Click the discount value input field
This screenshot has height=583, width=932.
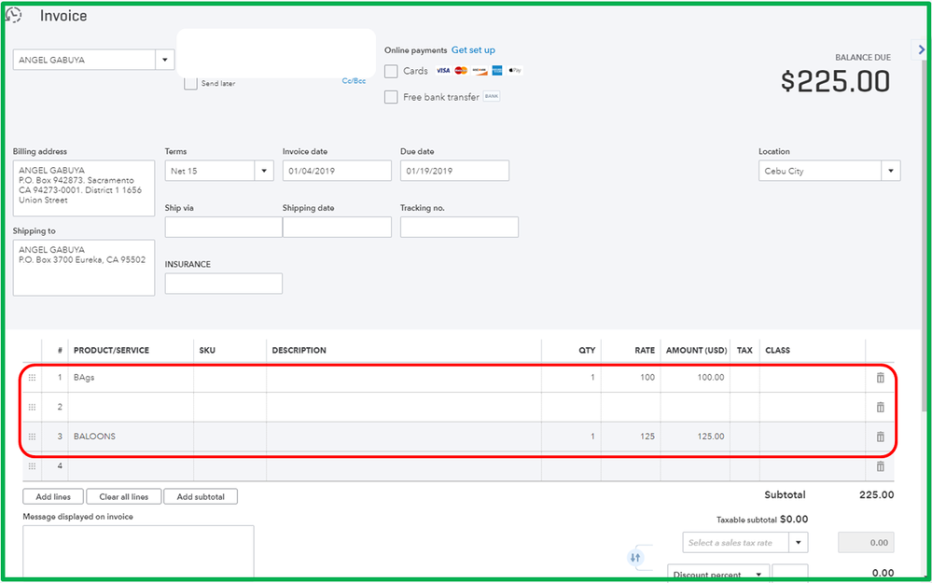790,573
